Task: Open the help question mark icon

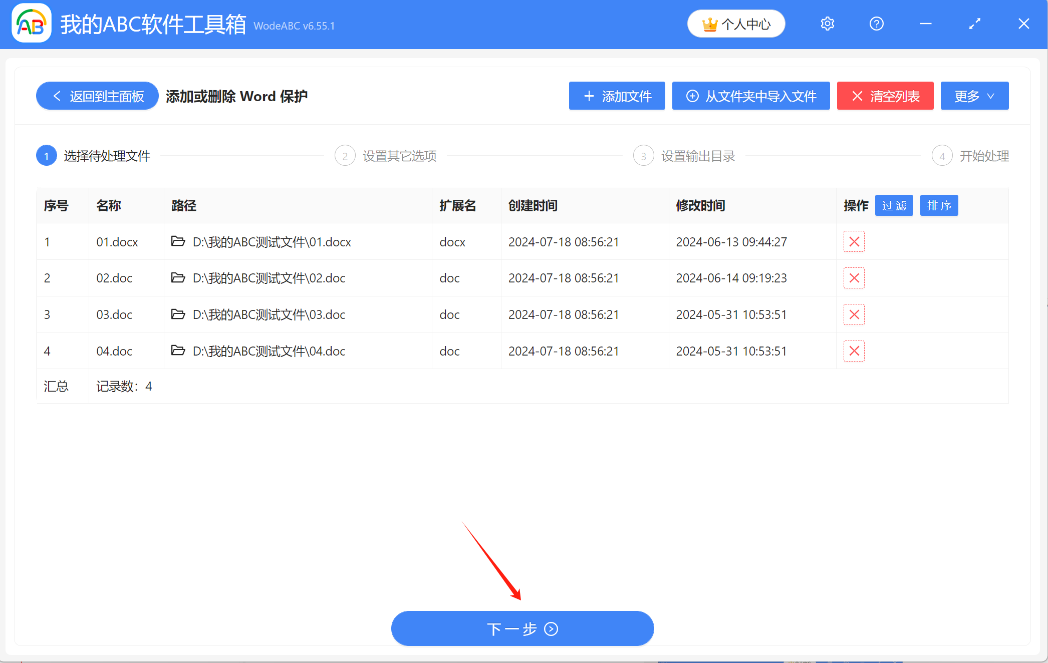Action: pyautogui.click(x=876, y=23)
